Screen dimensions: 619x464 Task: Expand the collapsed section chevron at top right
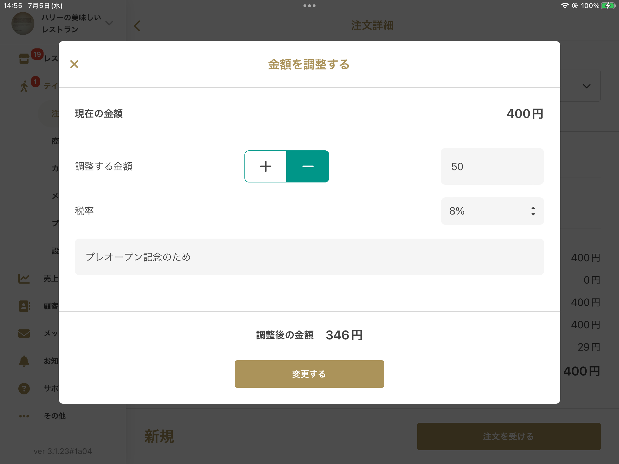586,86
